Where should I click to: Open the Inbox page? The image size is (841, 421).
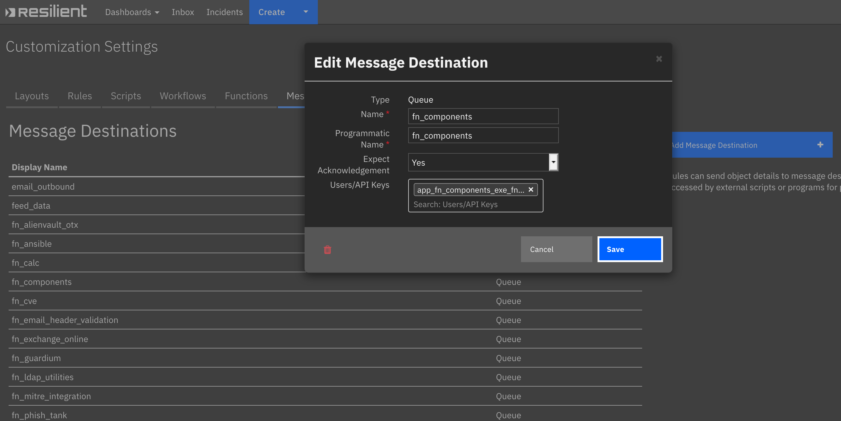tap(183, 12)
